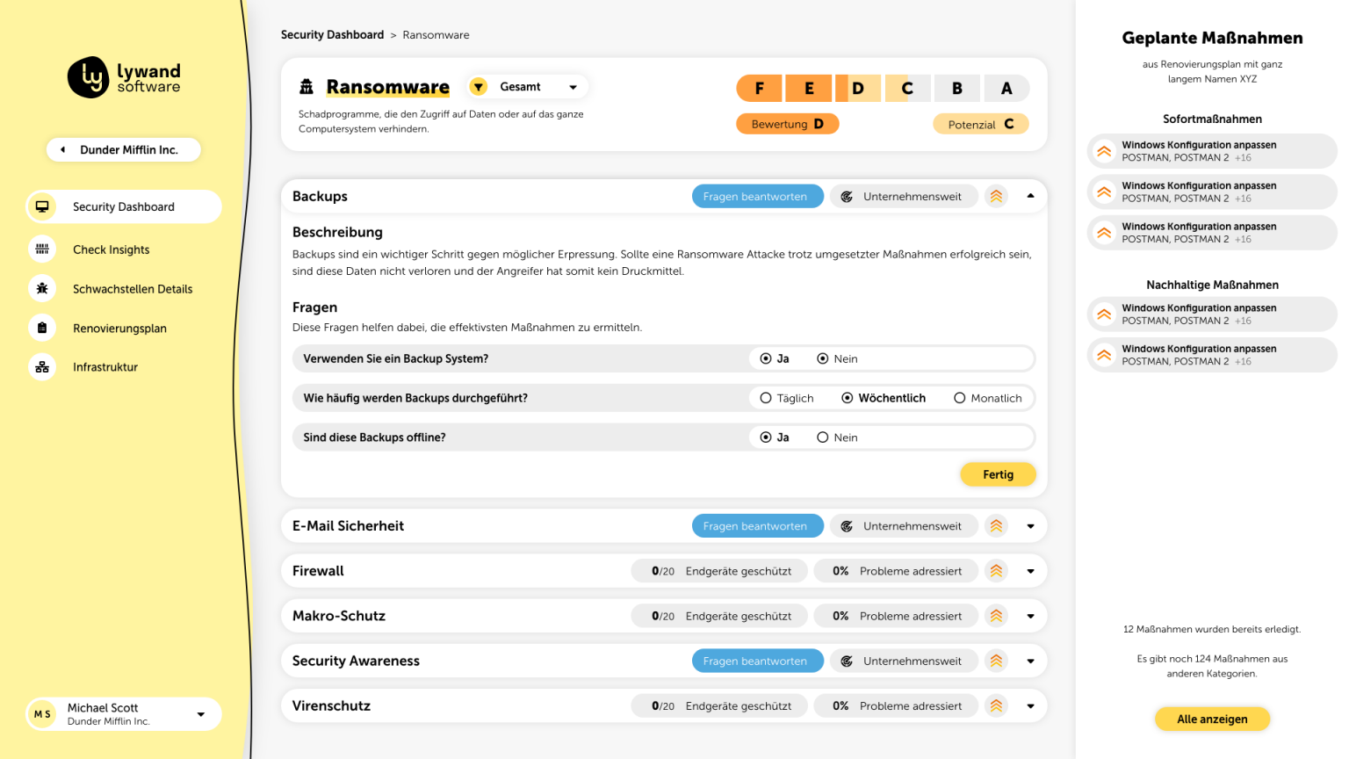Click the icon of the third Sofortmaßnahmen entry
This screenshot has height=759, width=1349.
[x=1104, y=232]
